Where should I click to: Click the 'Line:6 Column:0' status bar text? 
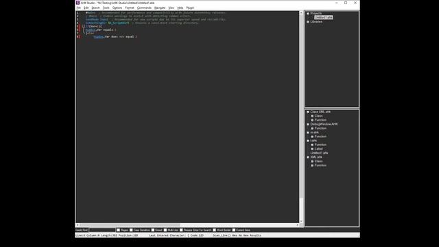87,235
